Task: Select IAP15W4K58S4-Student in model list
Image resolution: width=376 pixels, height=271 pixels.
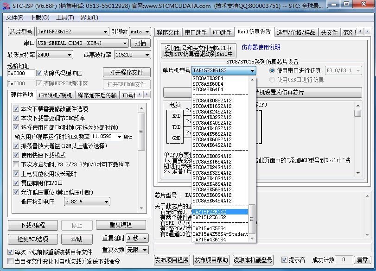Action: (220, 234)
